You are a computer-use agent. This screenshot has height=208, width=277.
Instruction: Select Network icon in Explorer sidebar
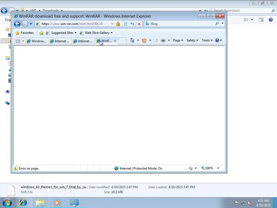[8, 103]
